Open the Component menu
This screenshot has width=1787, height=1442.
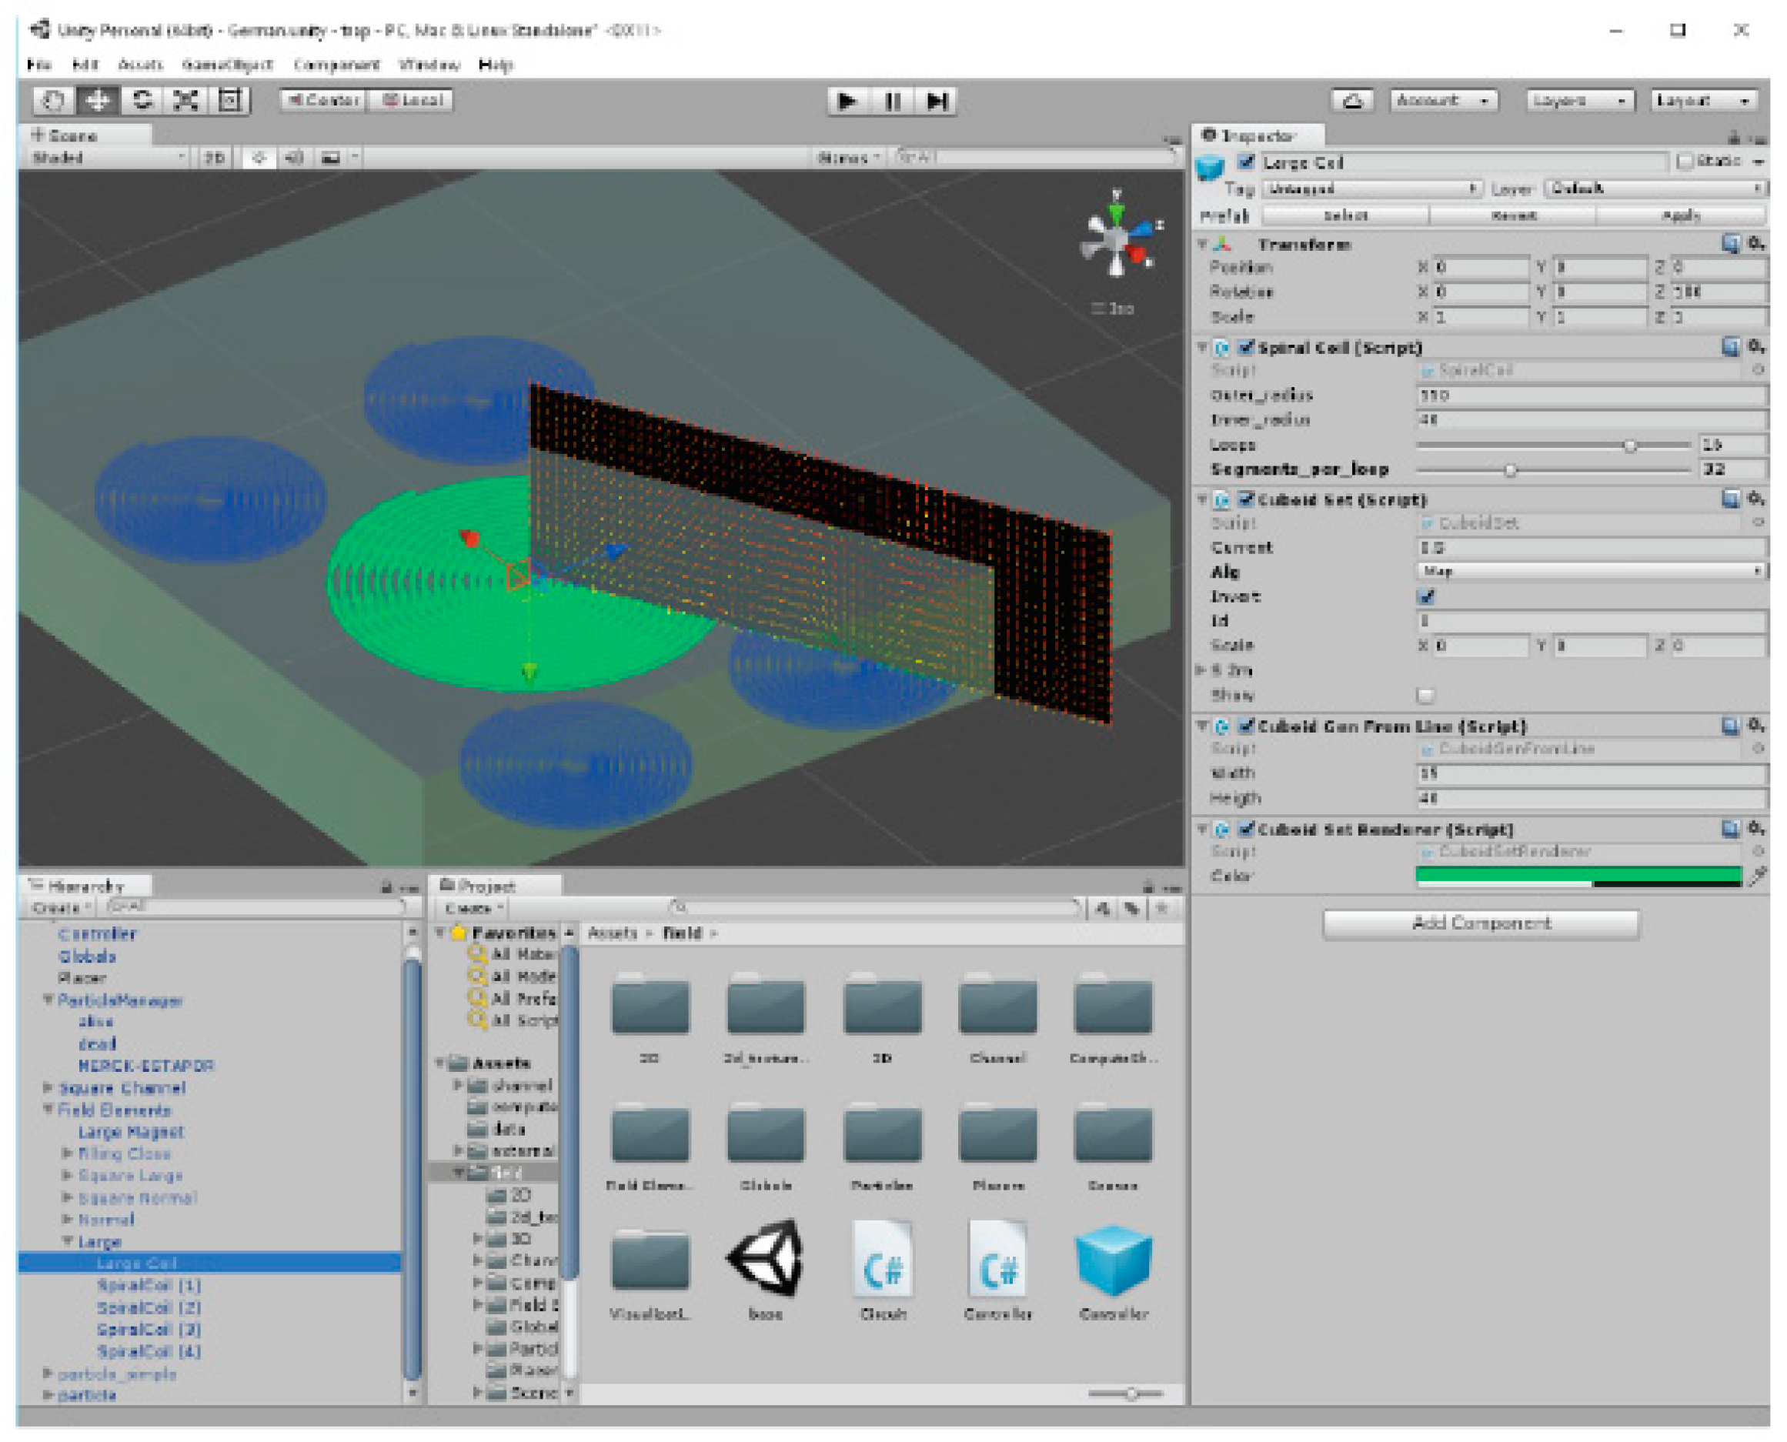(x=336, y=65)
